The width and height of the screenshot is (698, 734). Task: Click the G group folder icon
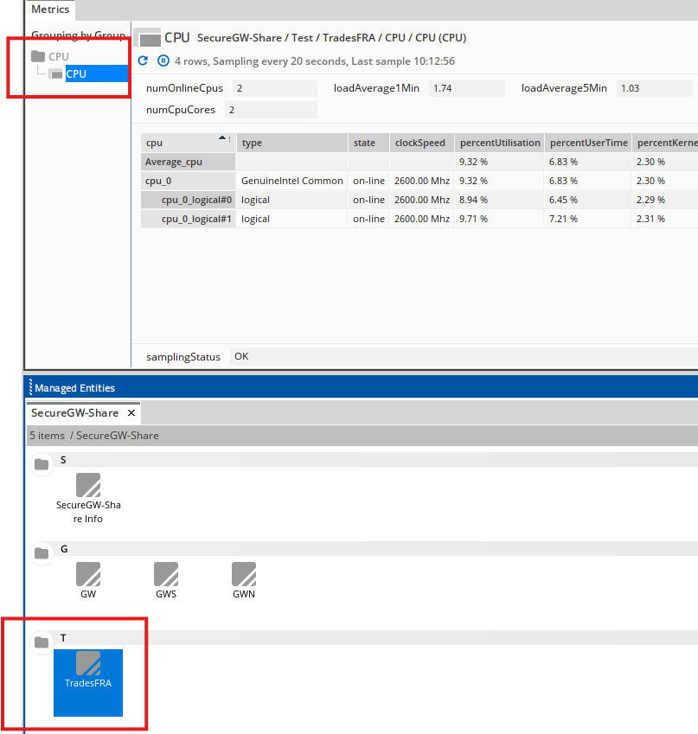(41, 553)
